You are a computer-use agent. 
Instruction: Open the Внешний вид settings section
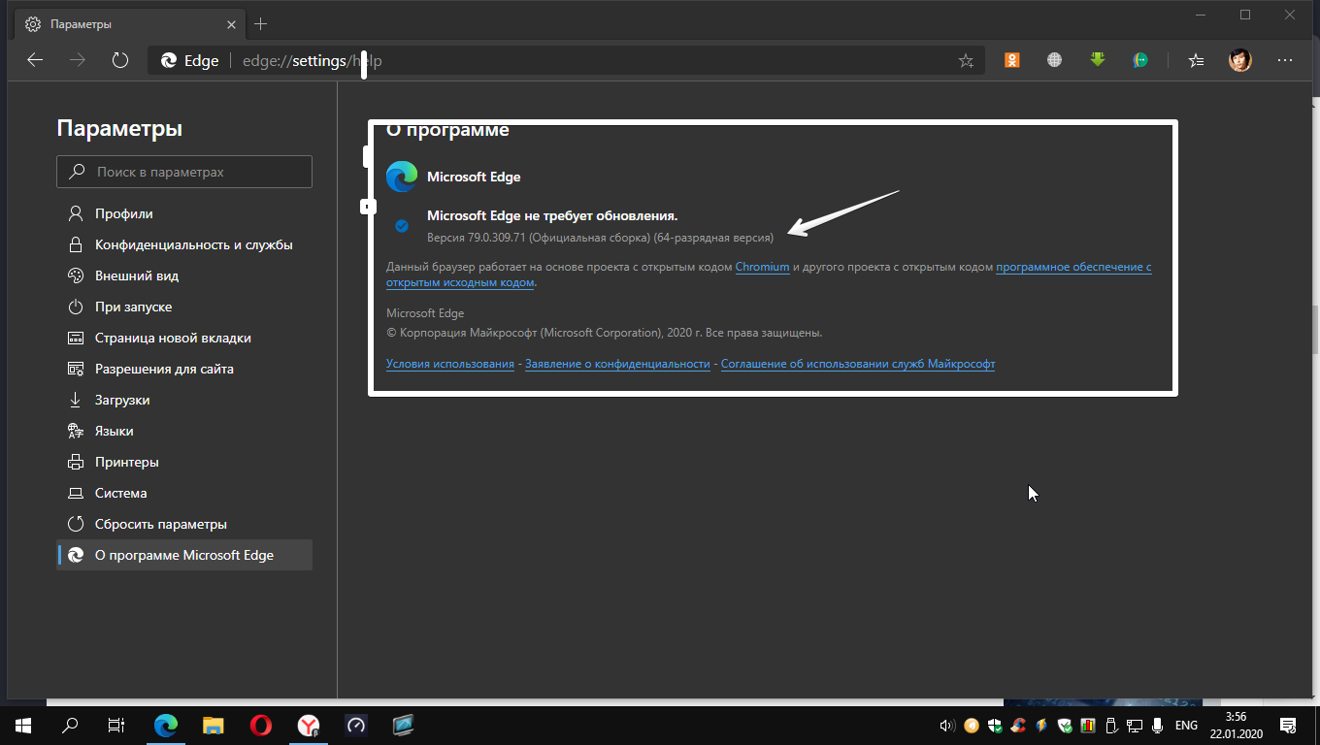184,275
